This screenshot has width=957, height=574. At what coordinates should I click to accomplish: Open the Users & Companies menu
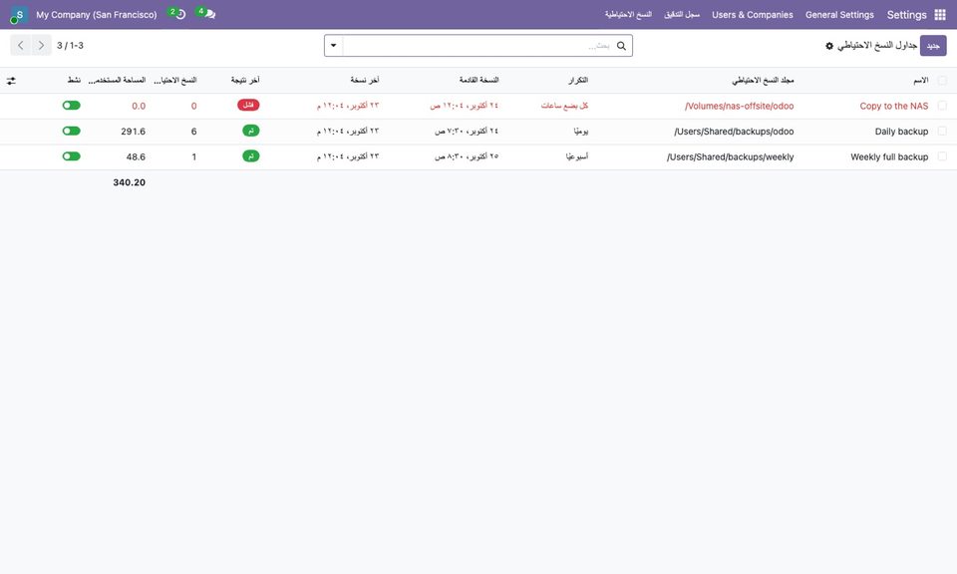[752, 15]
